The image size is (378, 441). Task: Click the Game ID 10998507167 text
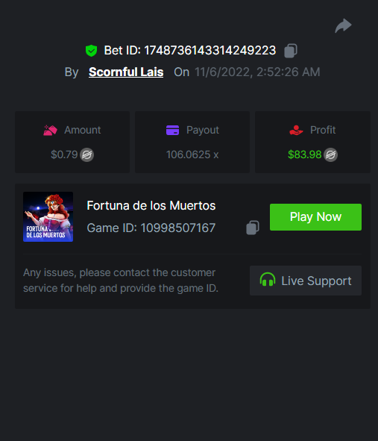point(151,228)
